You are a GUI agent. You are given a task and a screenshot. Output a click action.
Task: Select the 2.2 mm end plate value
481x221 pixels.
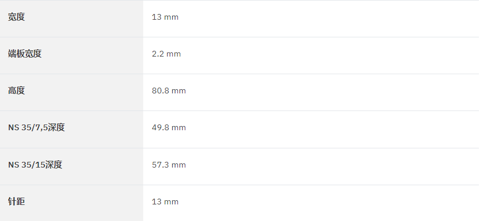point(166,54)
